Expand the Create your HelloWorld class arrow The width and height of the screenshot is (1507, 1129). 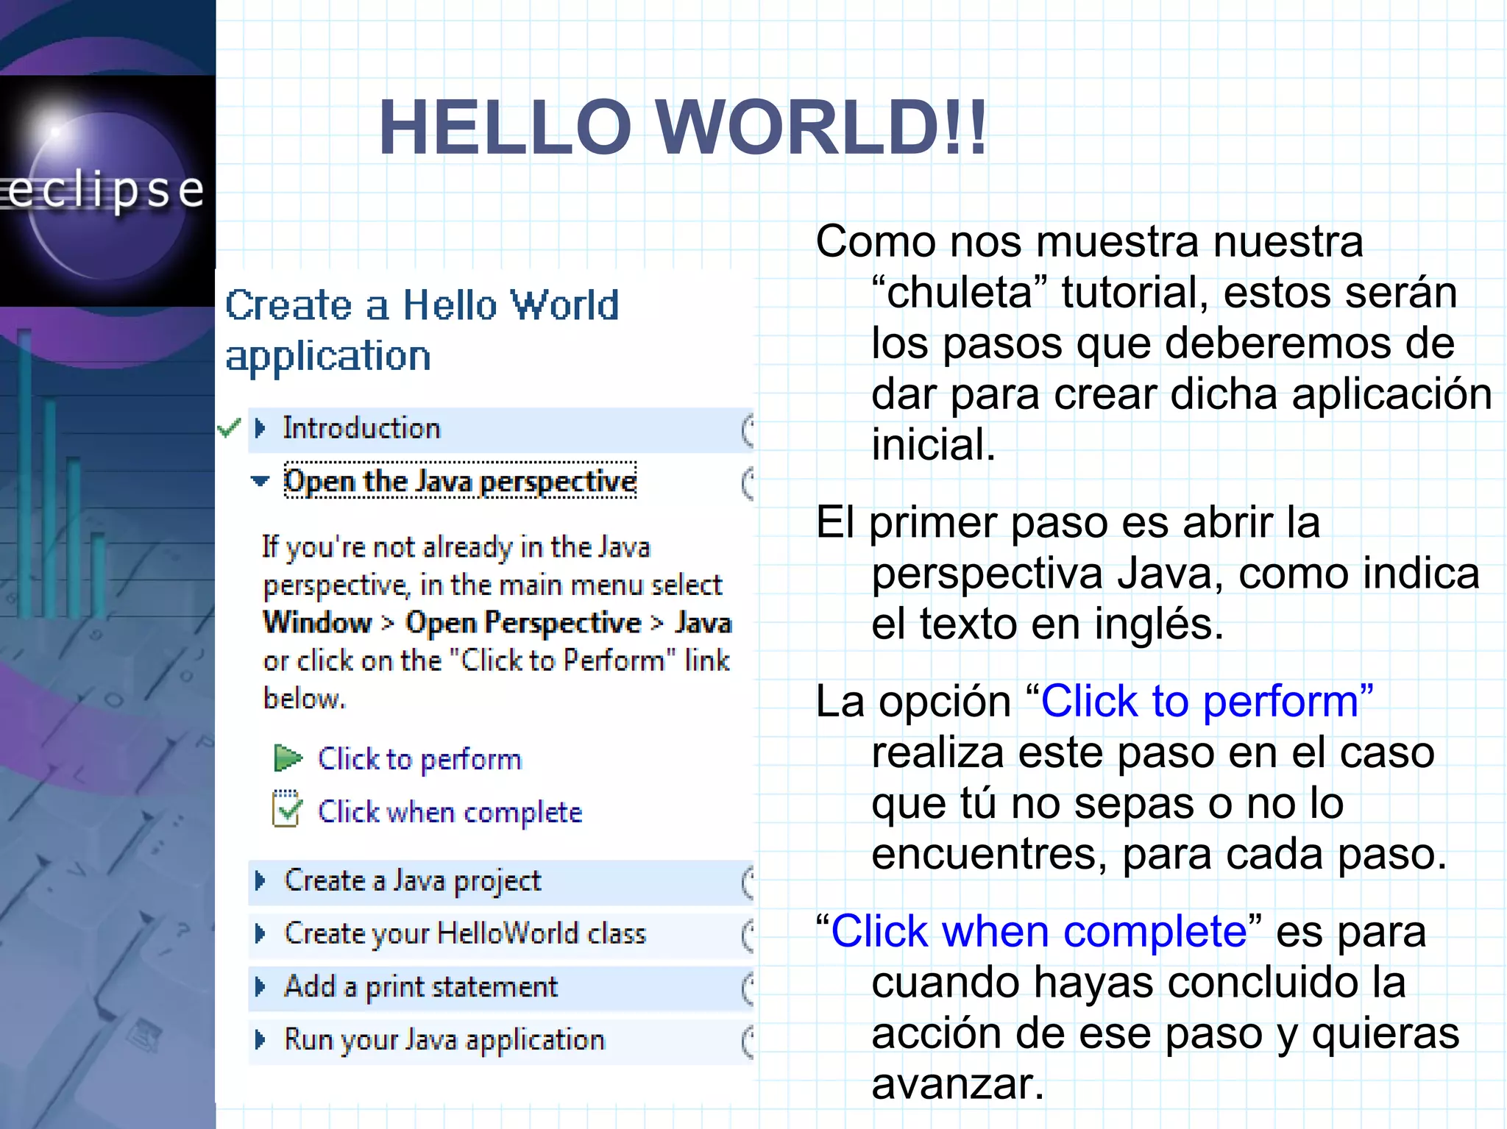(260, 933)
